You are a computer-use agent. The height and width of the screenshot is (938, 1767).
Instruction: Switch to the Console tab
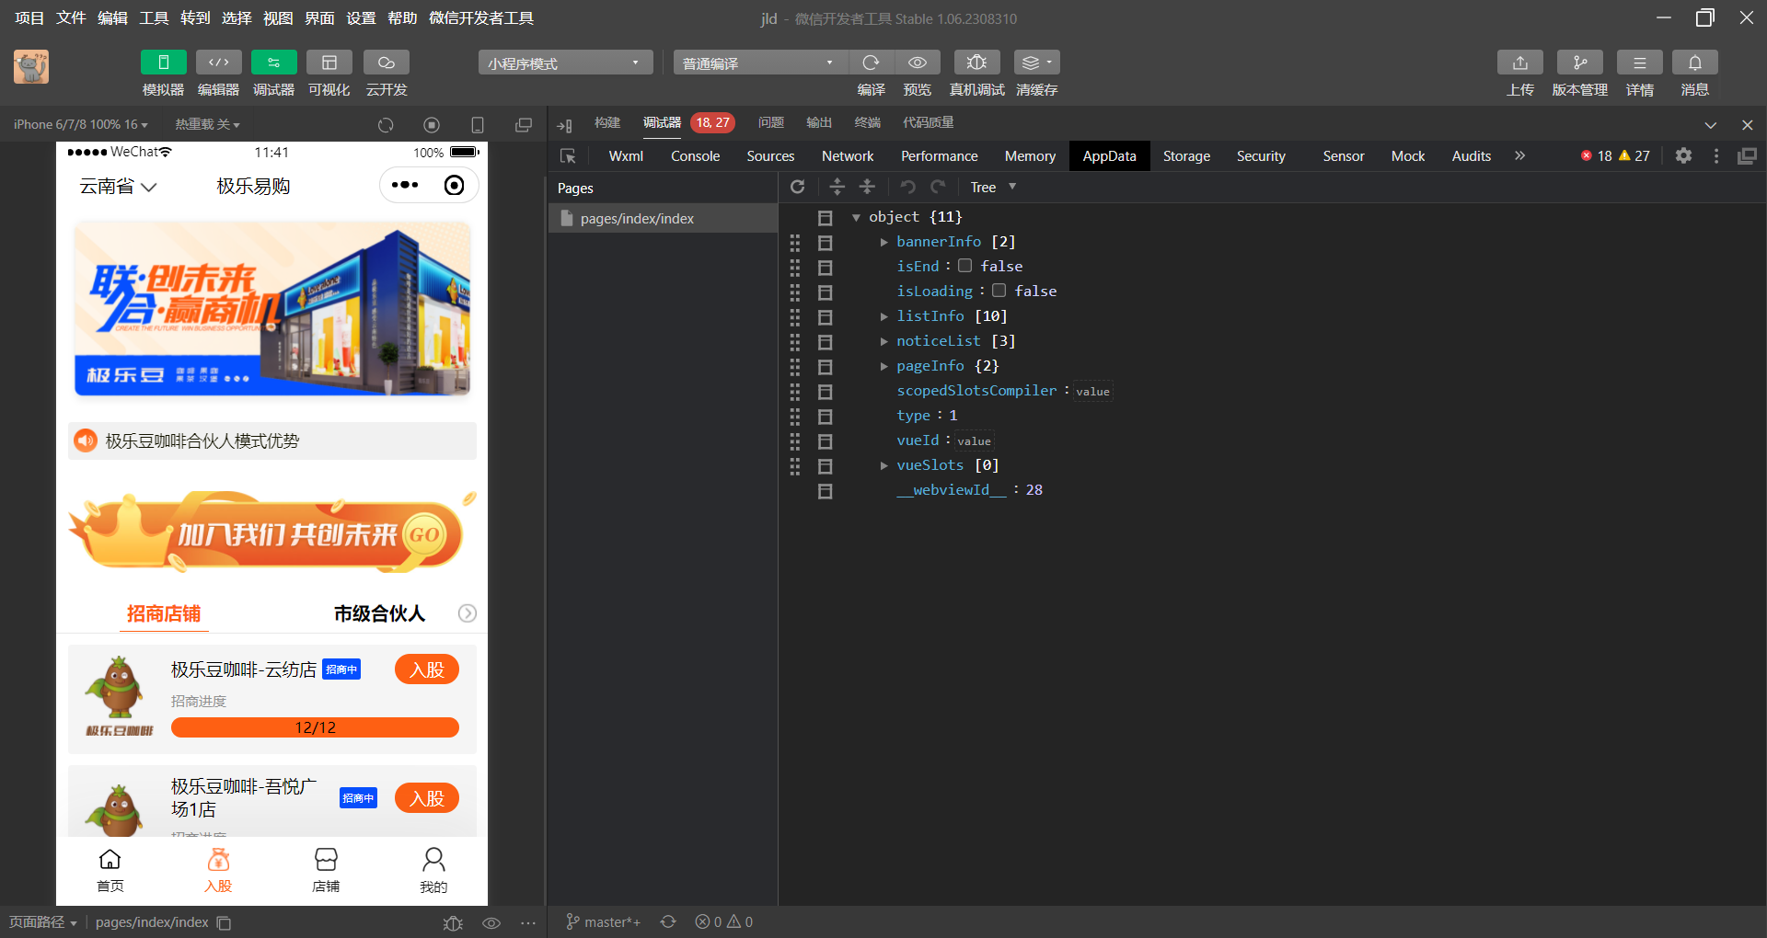click(695, 156)
